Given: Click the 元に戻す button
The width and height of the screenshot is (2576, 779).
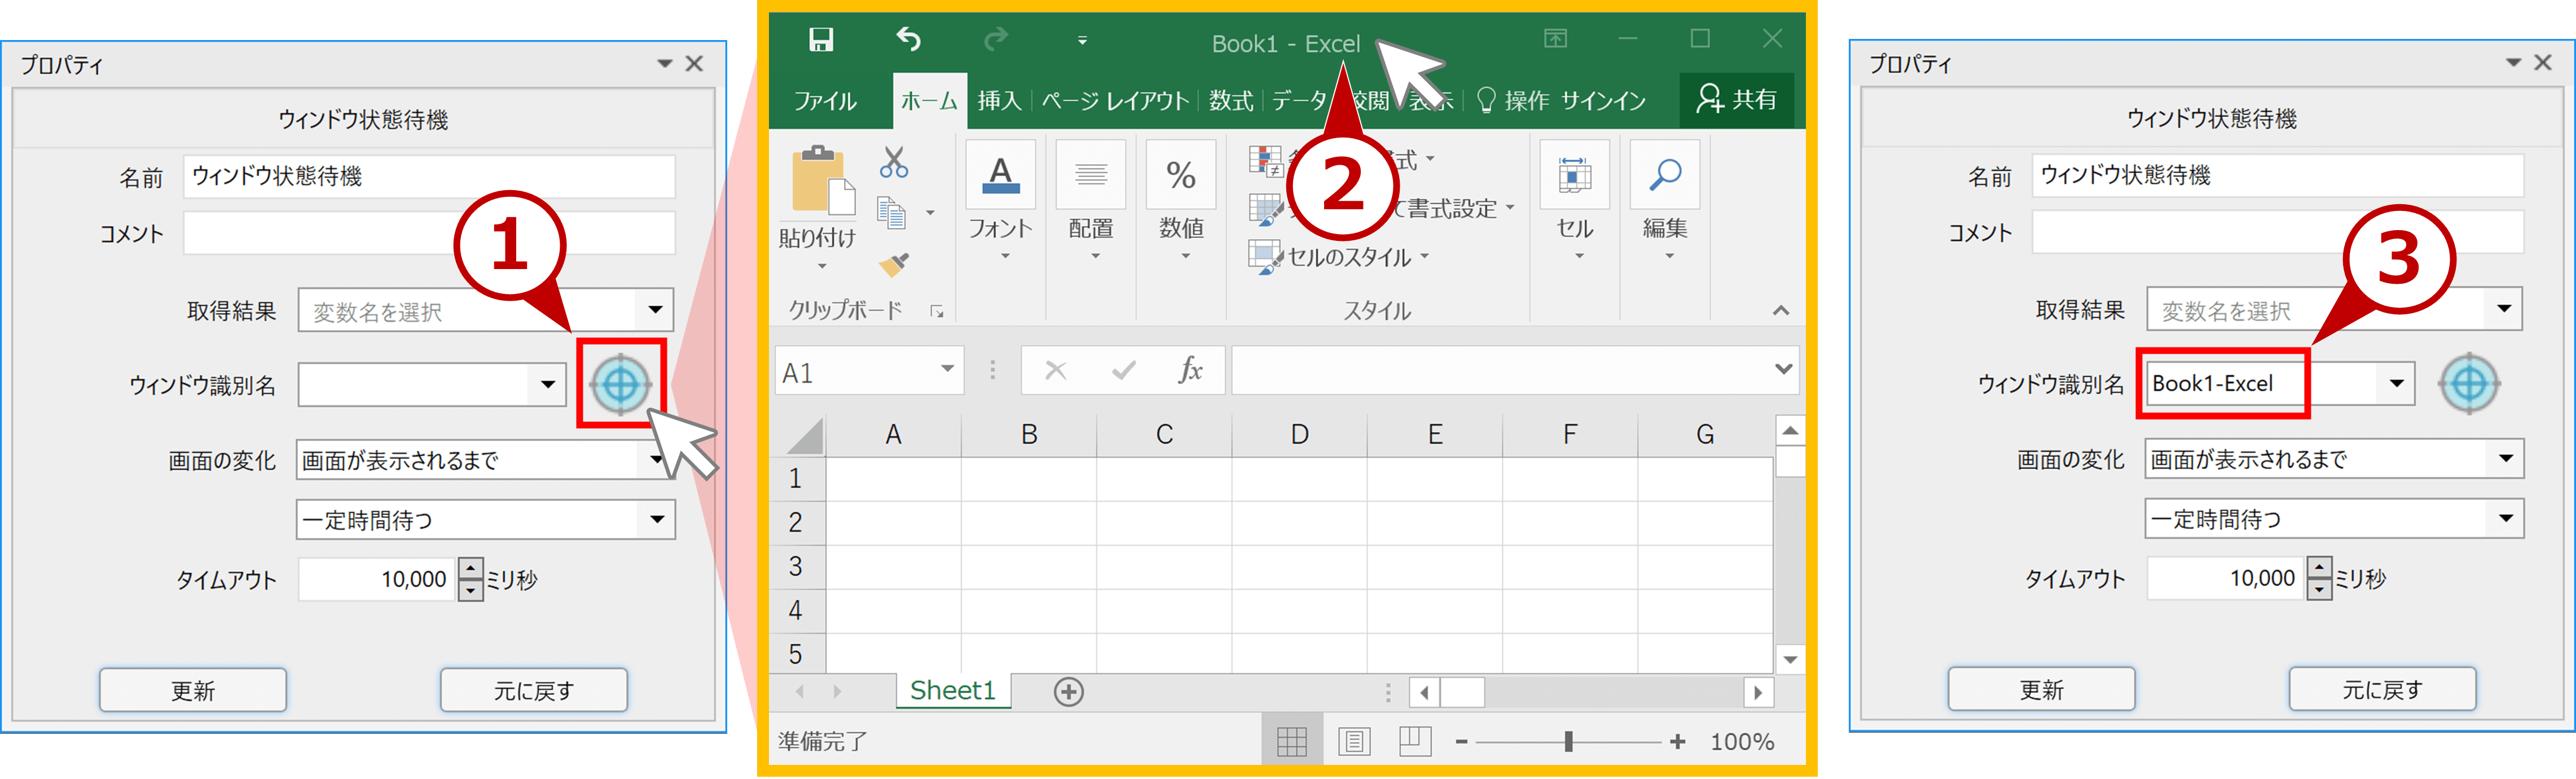Looking at the screenshot, I should [x=533, y=689].
